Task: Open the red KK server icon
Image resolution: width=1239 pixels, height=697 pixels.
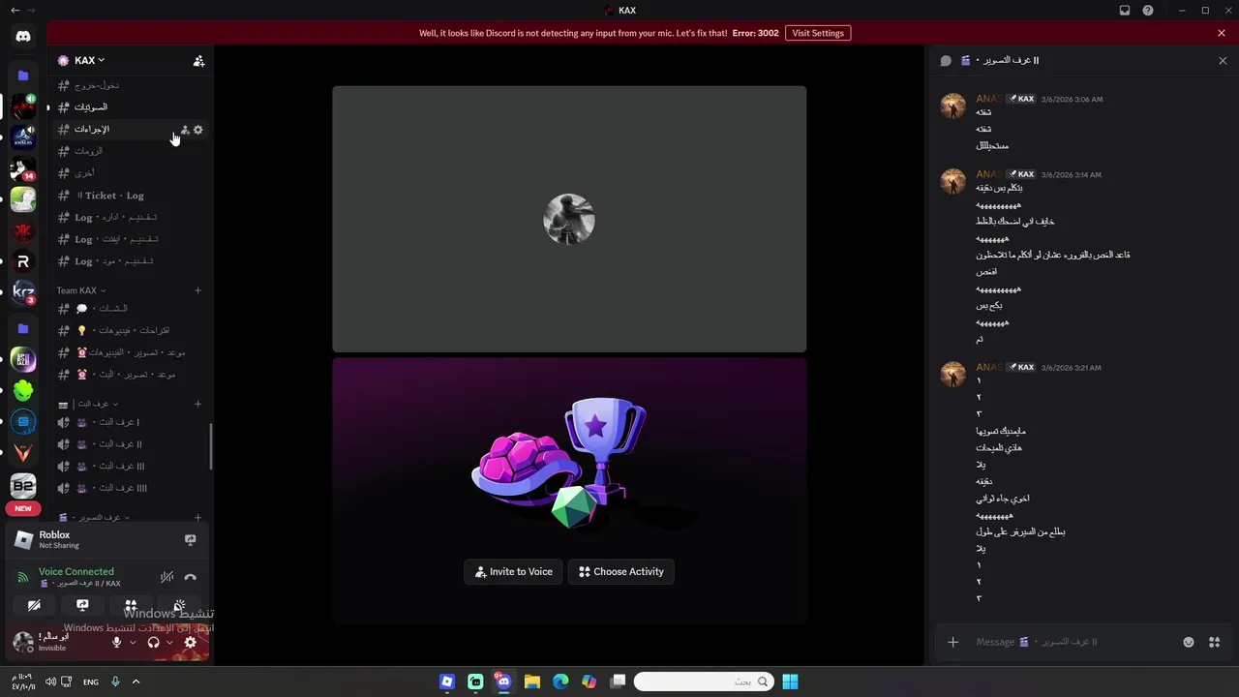Action: click(23, 230)
